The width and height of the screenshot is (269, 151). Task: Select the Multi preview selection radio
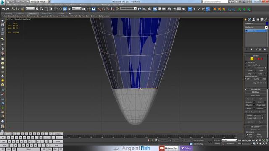261,79
